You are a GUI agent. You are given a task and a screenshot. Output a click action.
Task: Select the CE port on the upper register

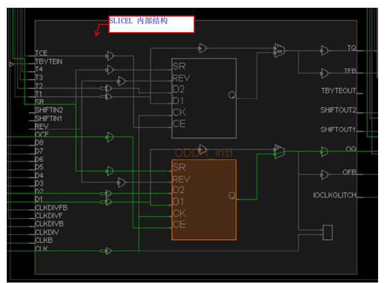(x=179, y=123)
